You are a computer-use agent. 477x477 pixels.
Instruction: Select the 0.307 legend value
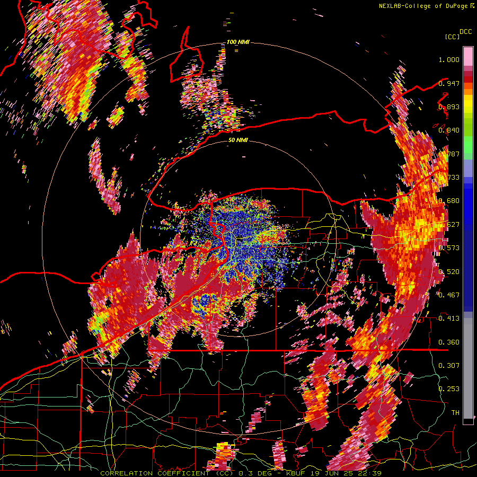(x=449, y=365)
